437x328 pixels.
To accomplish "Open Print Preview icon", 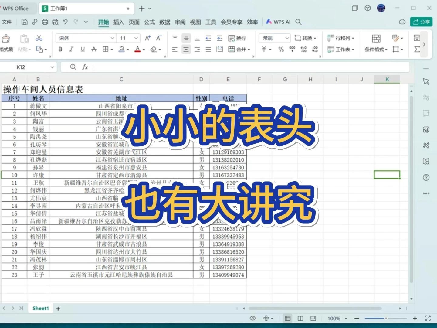I will tap(55, 22).
